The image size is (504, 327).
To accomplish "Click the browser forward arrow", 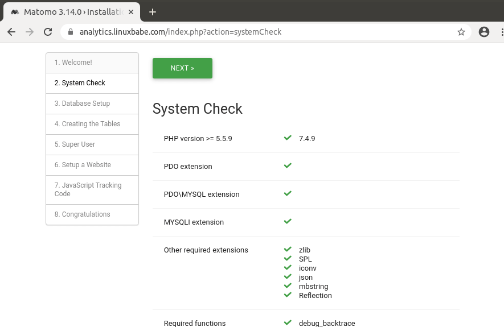I will click(x=30, y=32).
